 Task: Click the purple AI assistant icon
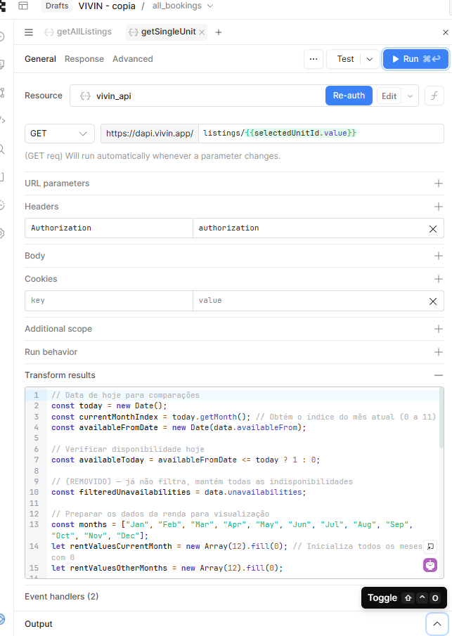coord(430,564)
